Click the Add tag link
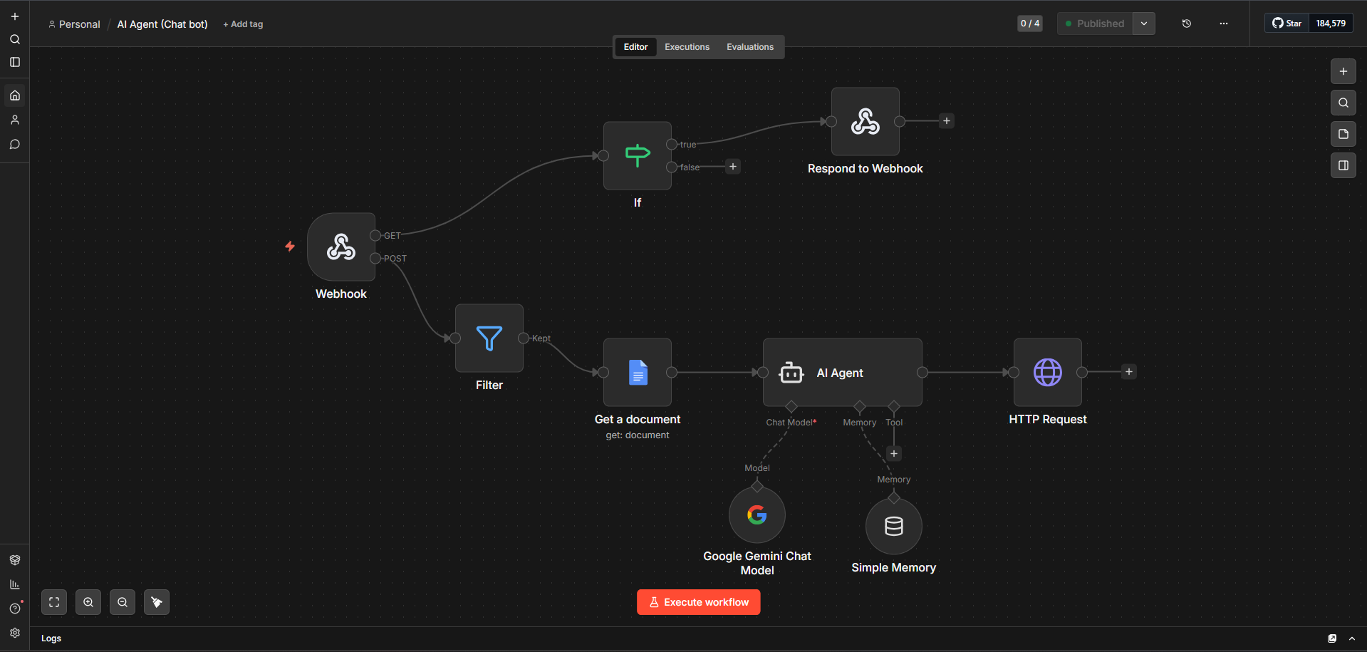This screenshot has width=1367, height=652. click(x=243, y=24)
